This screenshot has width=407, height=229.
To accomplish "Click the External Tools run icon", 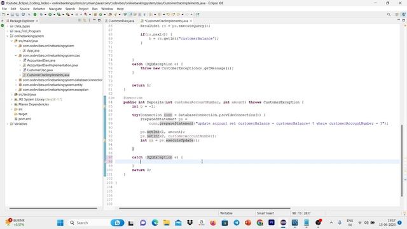I will [68, 15].
